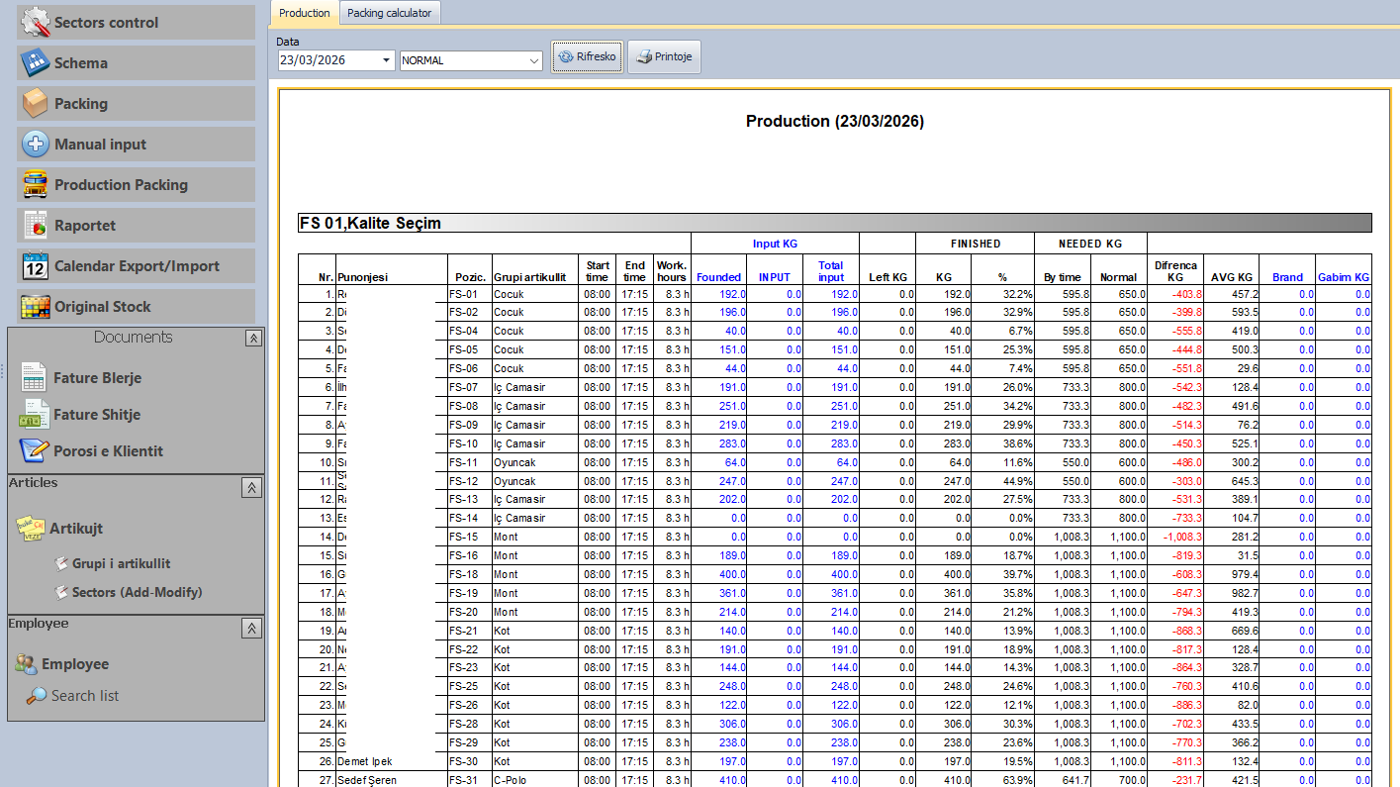Click the Printoje print button

click(x=665, y=56)
